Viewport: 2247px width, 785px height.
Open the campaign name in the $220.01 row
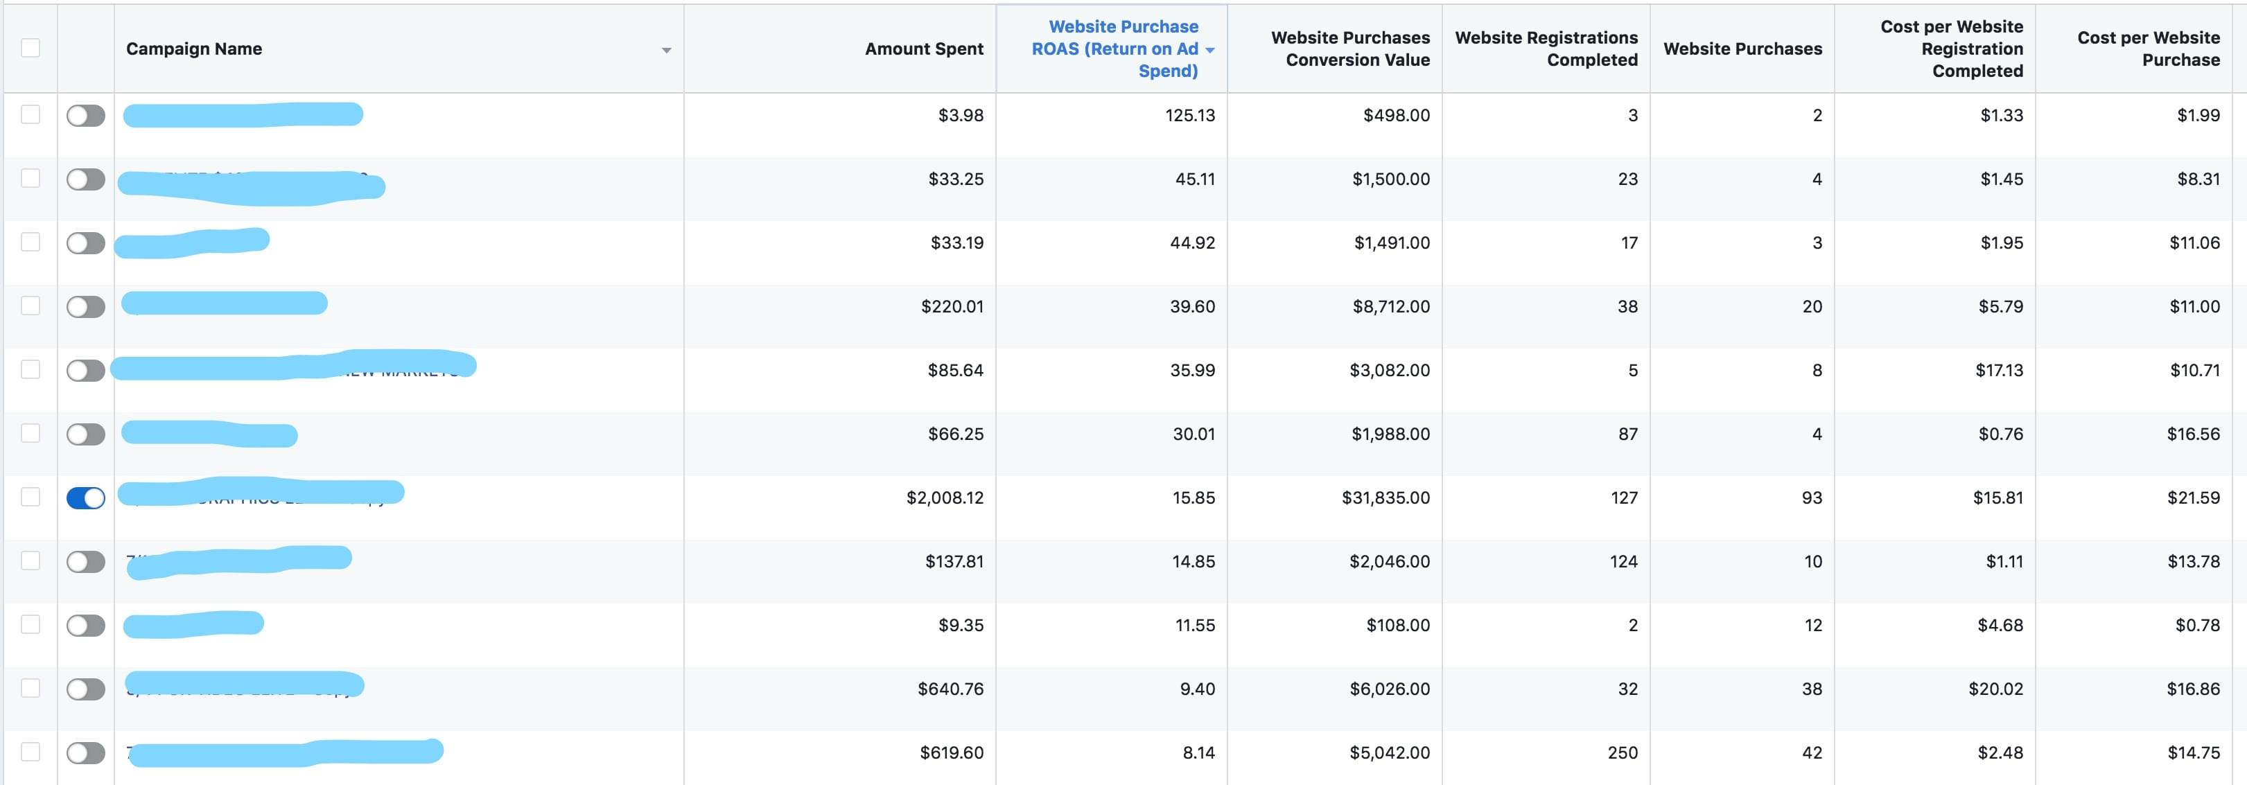pos(224,303)
